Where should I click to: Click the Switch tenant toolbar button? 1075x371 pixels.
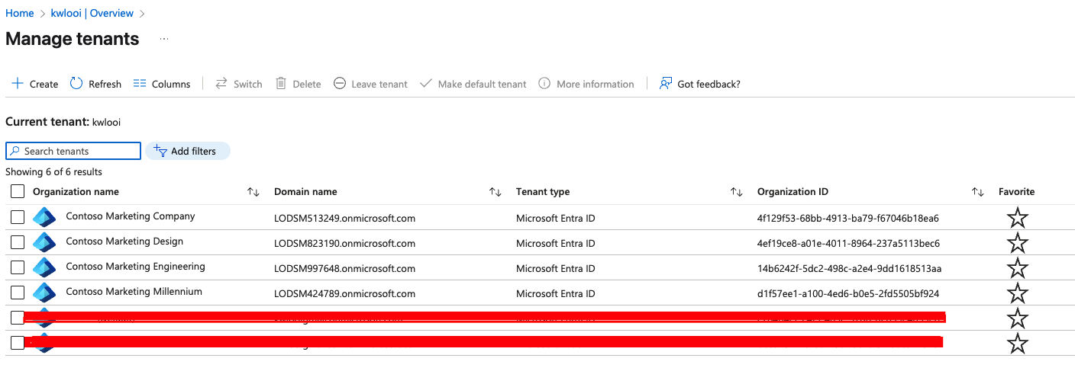(239, 84)
